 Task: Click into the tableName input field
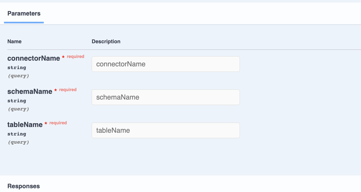coord(166,130)
